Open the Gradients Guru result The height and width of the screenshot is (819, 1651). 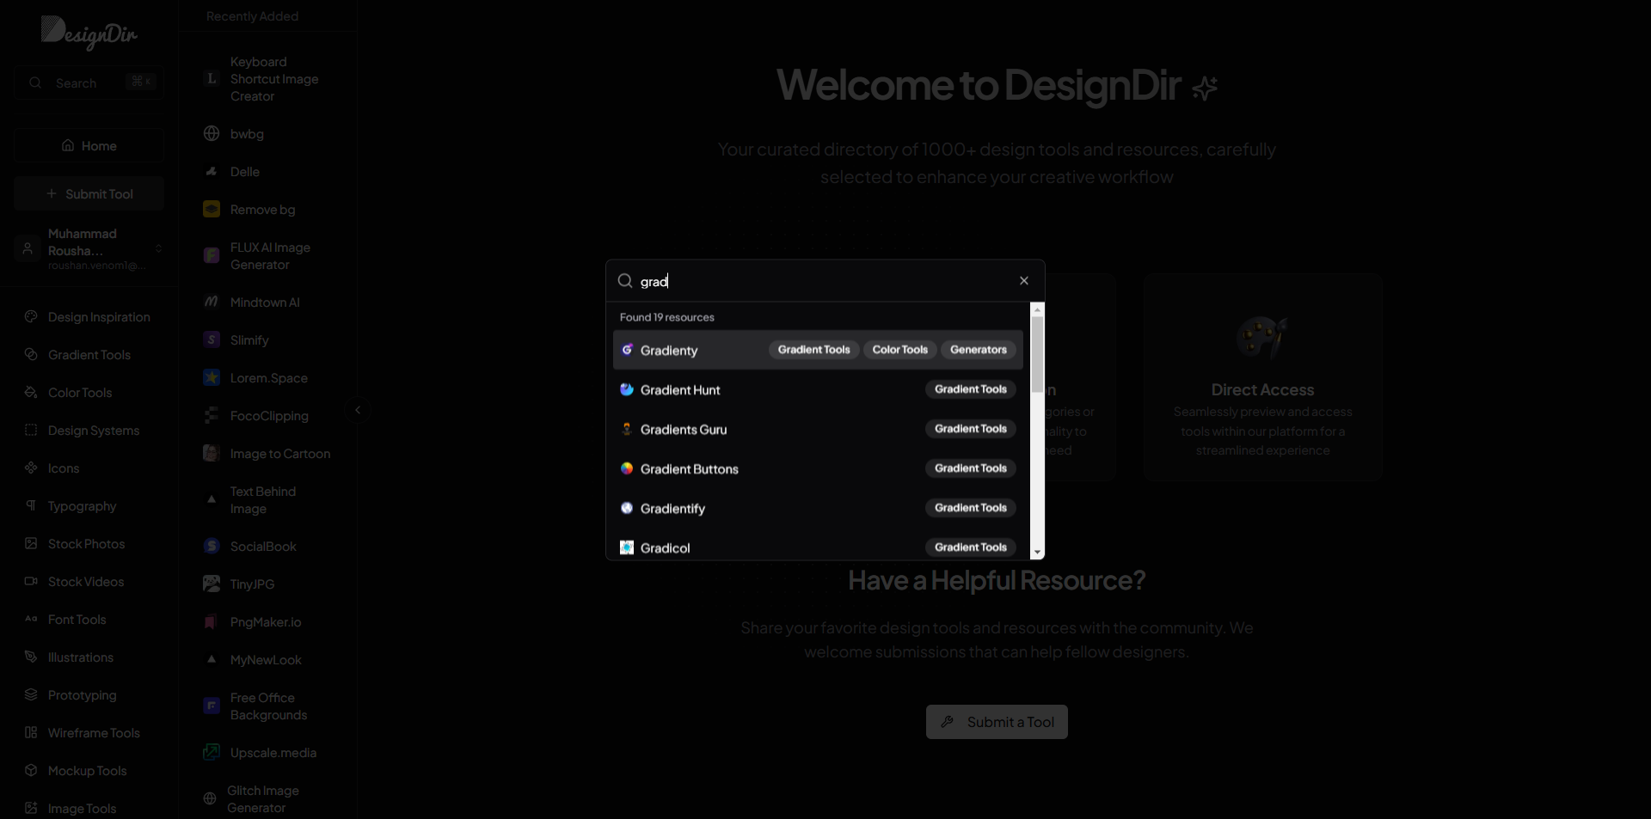tap(818, 429)
